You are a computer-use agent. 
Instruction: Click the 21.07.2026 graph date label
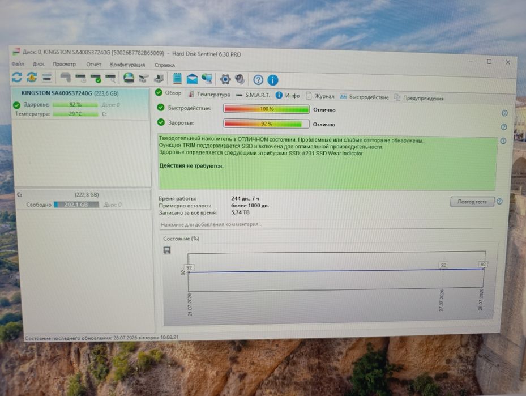190,305
